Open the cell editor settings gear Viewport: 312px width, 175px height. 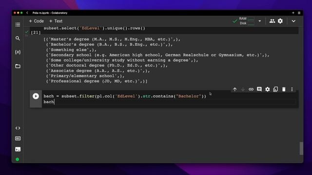(x=268, y=89)
